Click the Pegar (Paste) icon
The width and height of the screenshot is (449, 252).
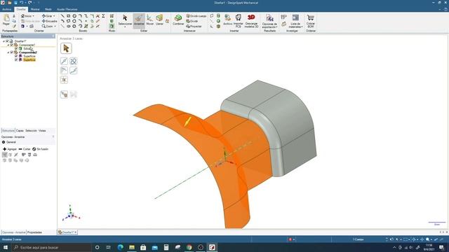tap(6, 20)
